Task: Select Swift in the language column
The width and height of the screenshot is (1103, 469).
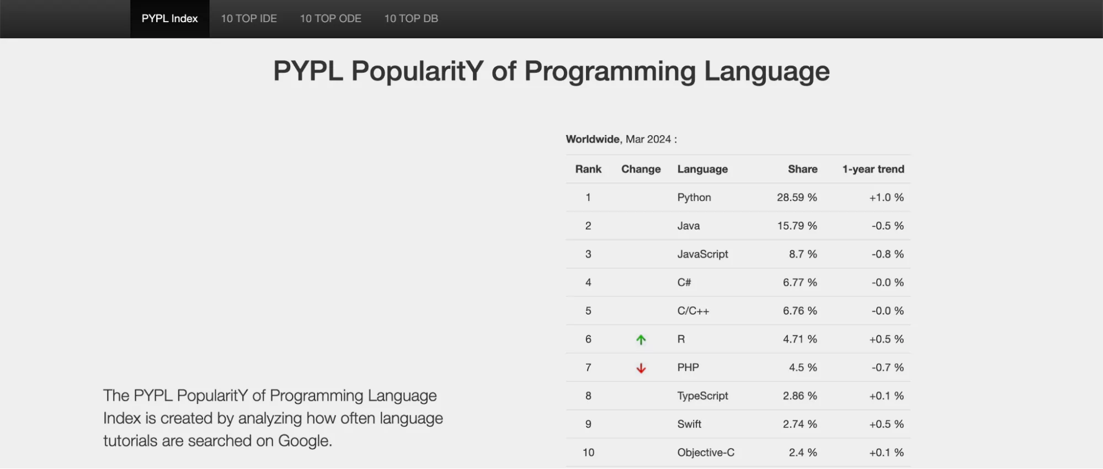Action: (x=689, y=424)
